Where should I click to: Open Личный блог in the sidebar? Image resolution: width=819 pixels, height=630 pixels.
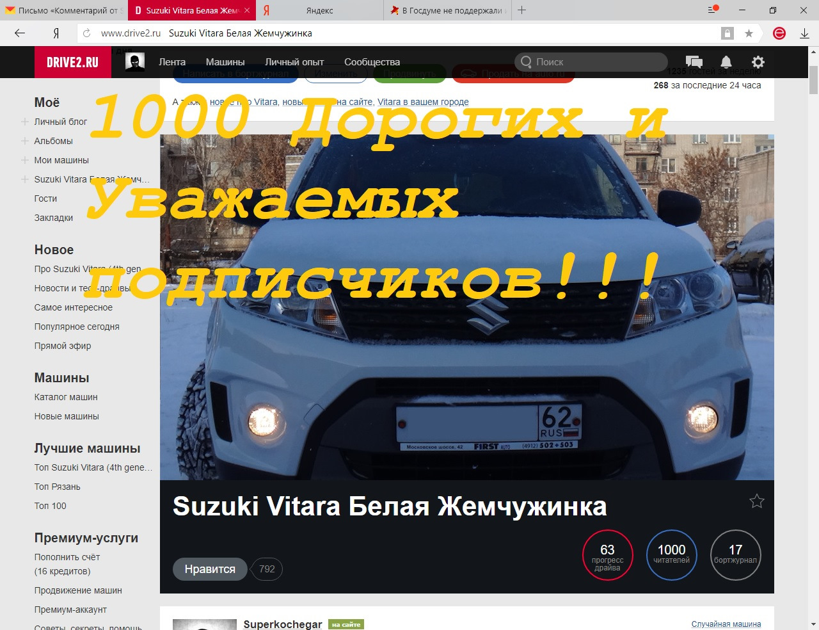pos(61,122)
